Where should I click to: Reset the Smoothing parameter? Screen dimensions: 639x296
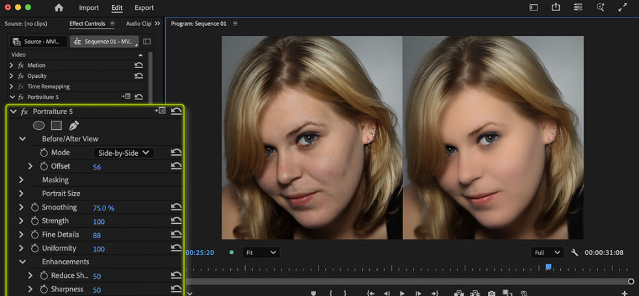[176, 208]
